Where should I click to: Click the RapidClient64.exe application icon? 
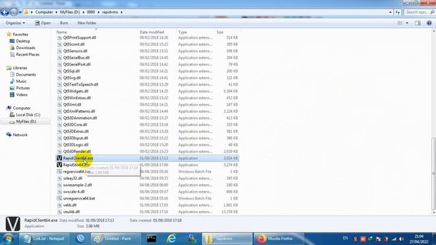click(x=59, y=158)
